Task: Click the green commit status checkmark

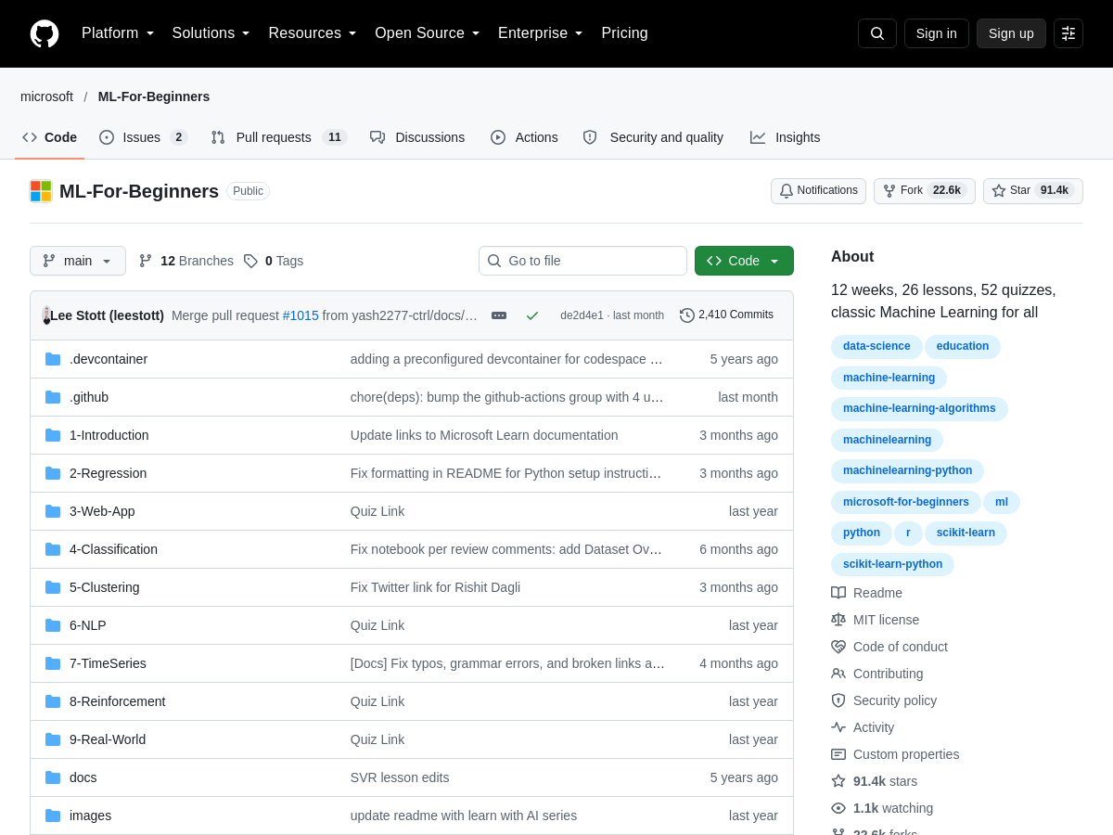Action: (x=532, y=315)
